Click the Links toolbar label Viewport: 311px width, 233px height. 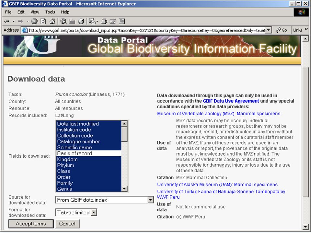pos(298,30)
